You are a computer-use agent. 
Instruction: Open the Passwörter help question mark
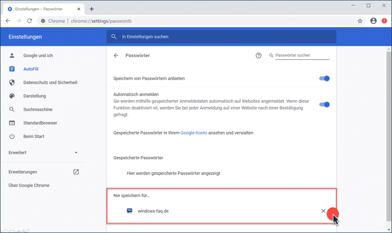point(258,55)
